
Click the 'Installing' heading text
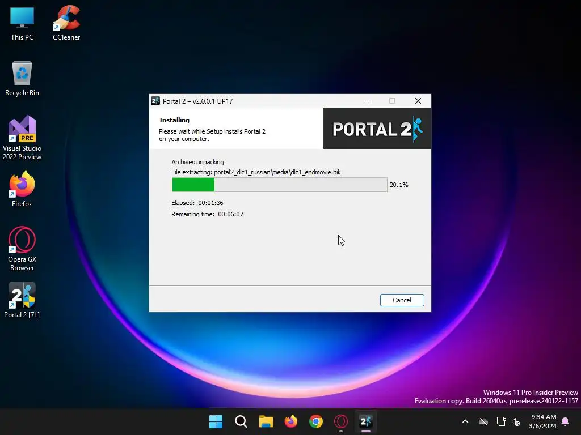[x=174, y=120]
